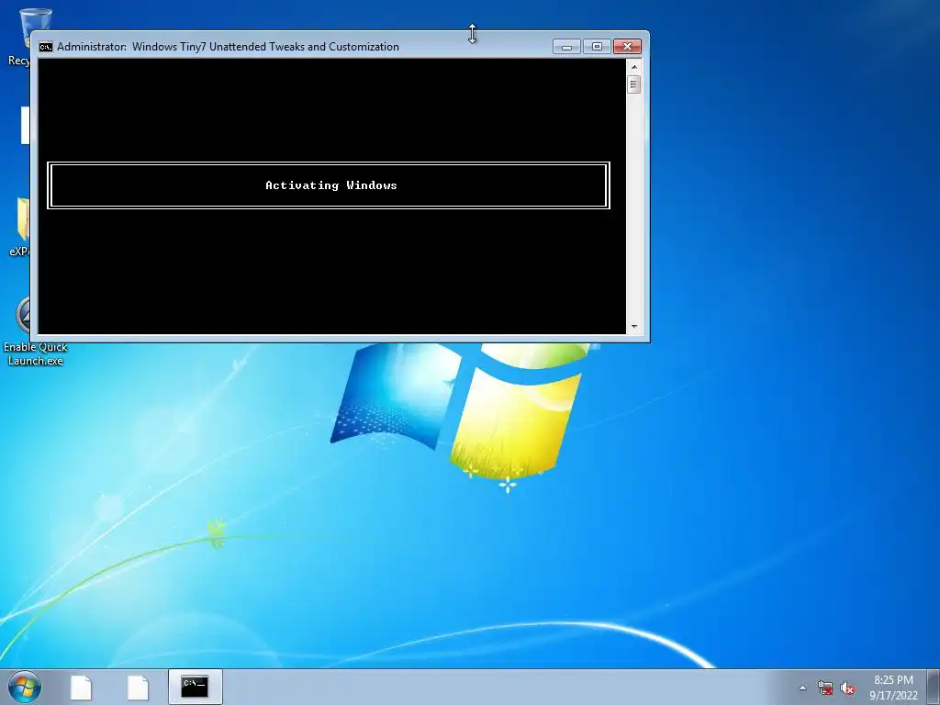
Task: Open the second blank file taskbar icon
Action: coord(138,687)
